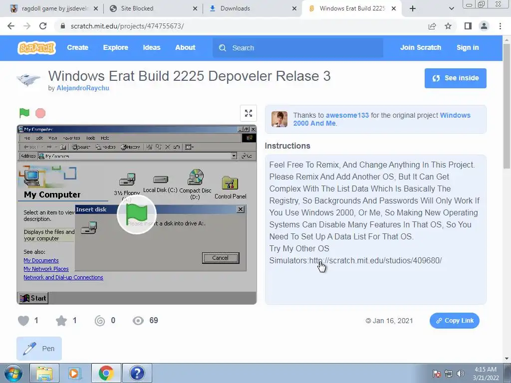This screenshot has height=383, width=511.
Task: Click the volume speaker tray icon
Action: [460, 374]
